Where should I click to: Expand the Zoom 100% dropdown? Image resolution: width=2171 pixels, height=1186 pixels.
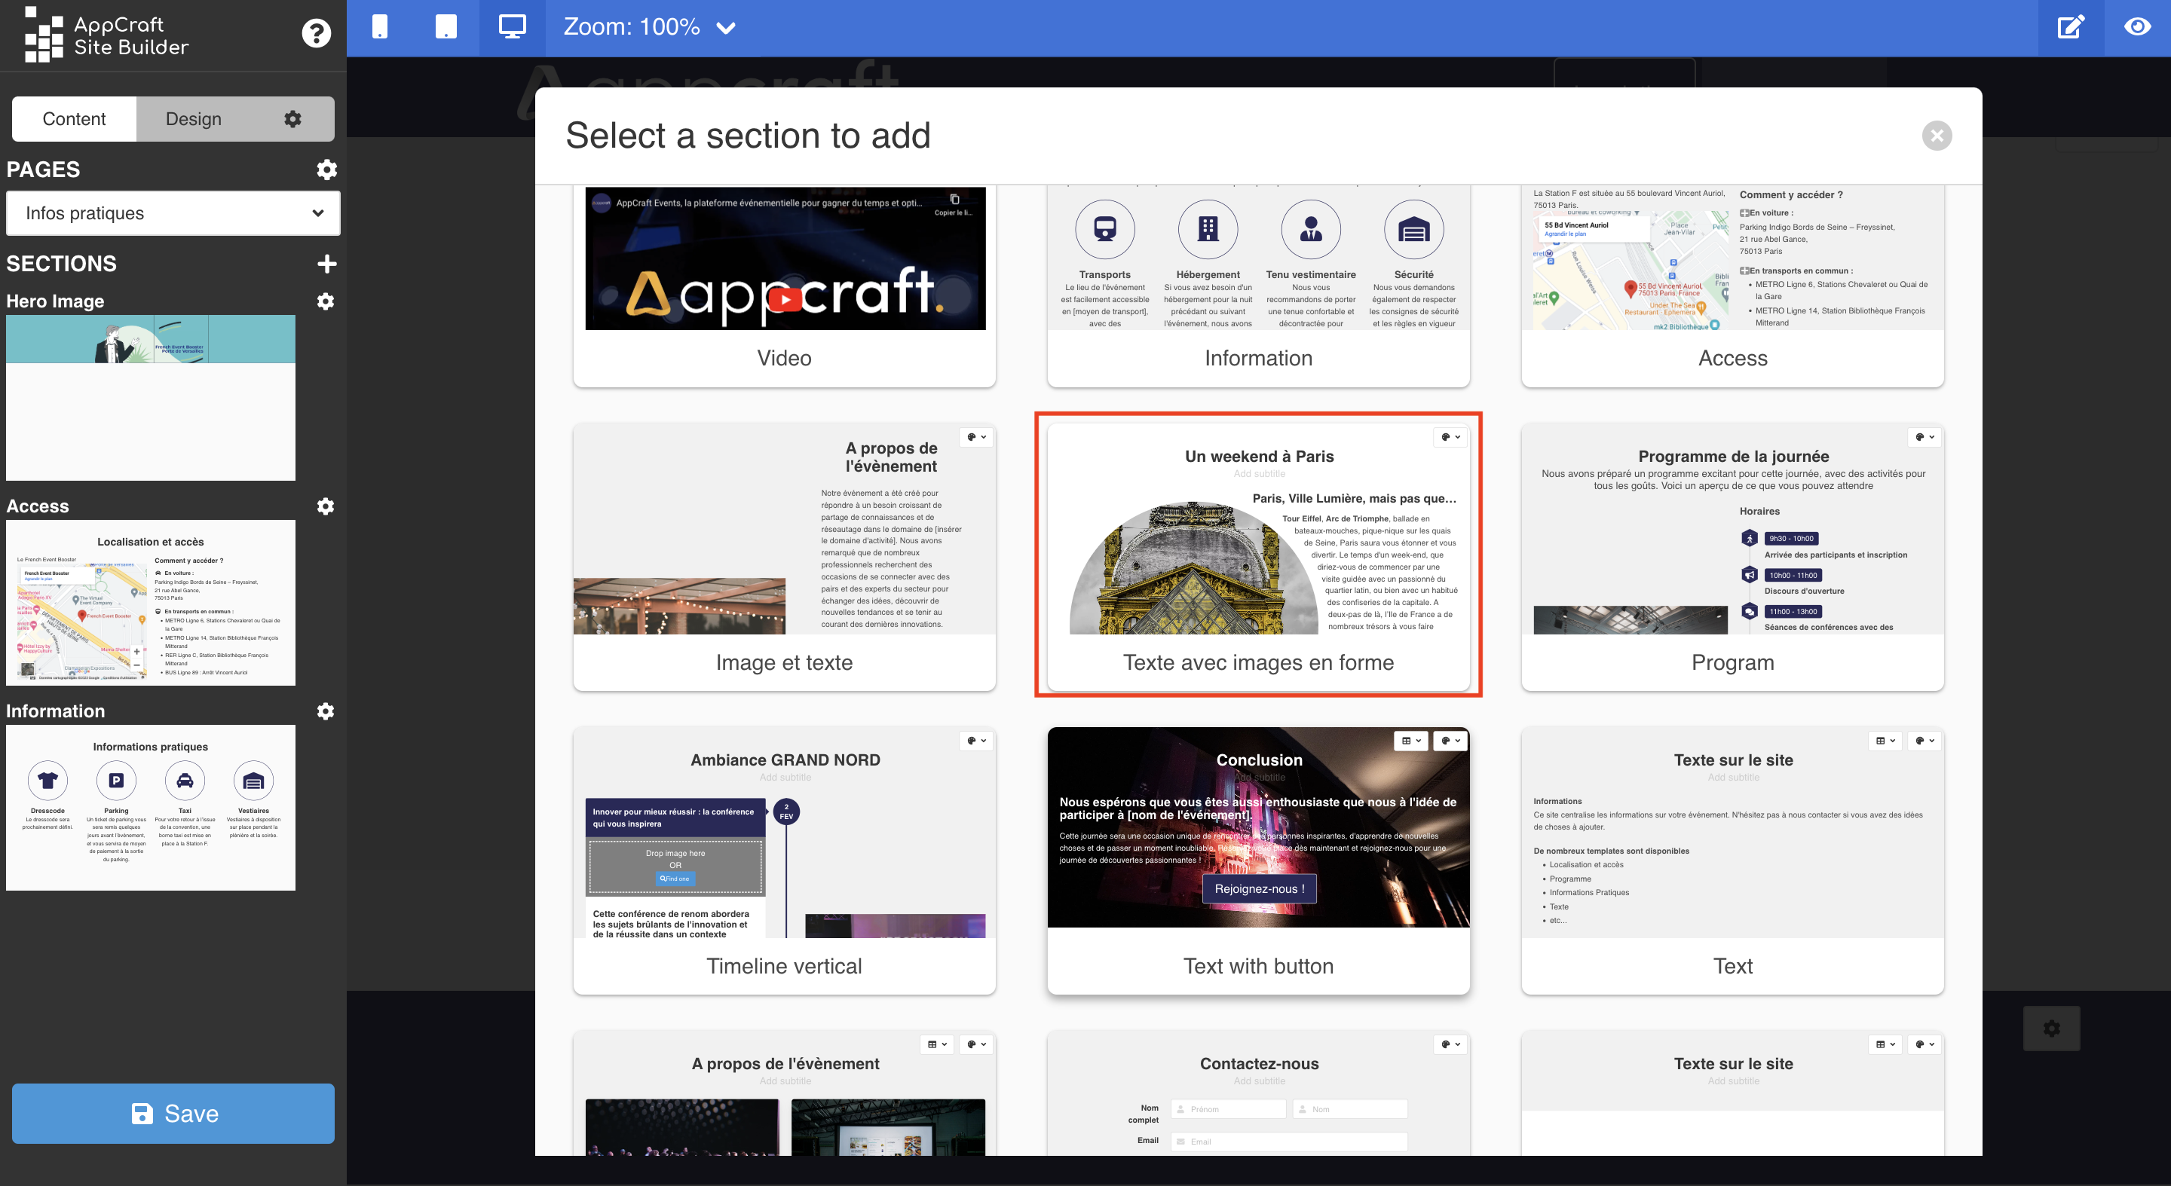click(649, 27)
